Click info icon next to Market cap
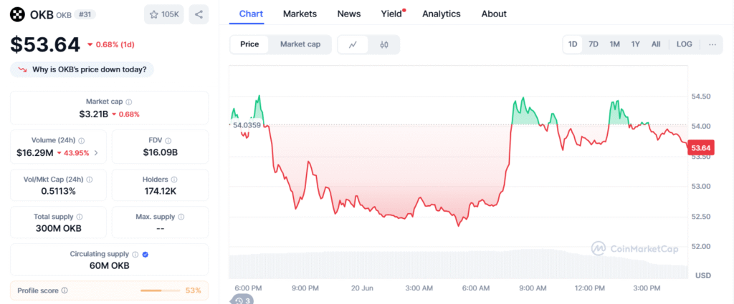This screenshot has width=734, height=304. click(129, 102)
